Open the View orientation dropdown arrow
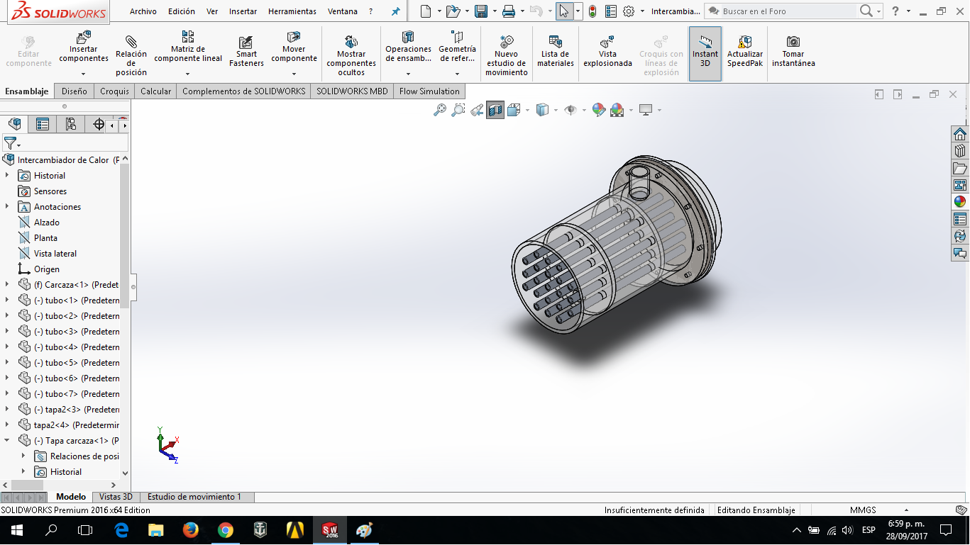The width and height of the screenshot is (970, 545). click(527, 110)
